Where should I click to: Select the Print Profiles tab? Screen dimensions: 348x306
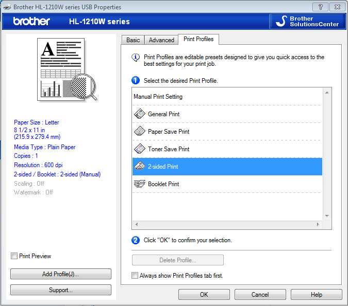pyautogui.click(x=198, y=39)
